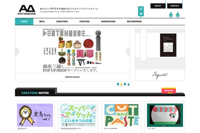This screenshot has width=200, height=133.
Task: Open the FEATURE menu item
Action: pos(84,22)
